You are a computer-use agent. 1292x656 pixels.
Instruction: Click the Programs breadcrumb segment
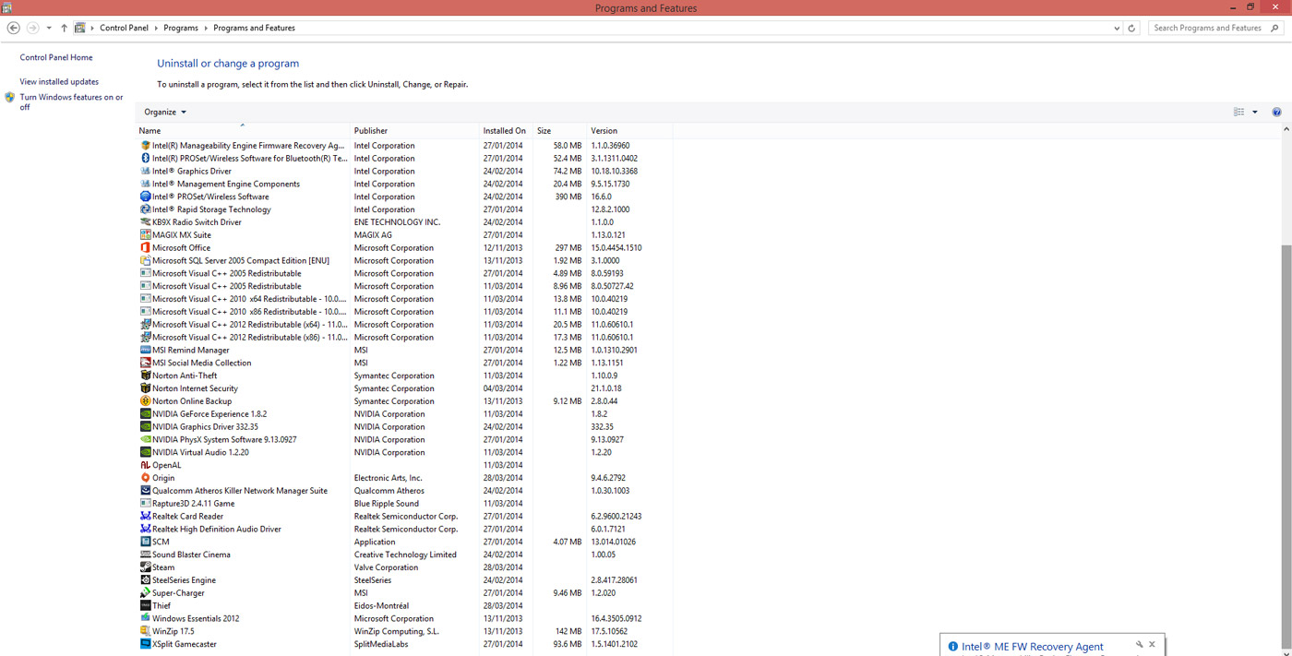click(x=181, y=28)
